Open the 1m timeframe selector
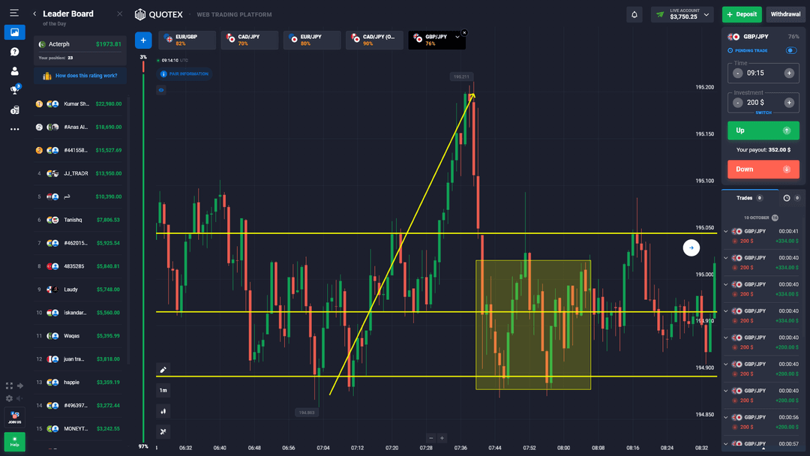 click(163, 390)
